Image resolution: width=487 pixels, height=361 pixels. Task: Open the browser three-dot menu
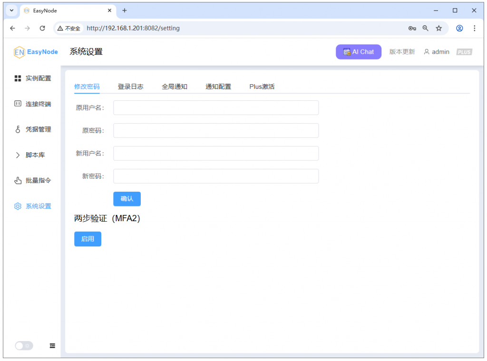475,28
